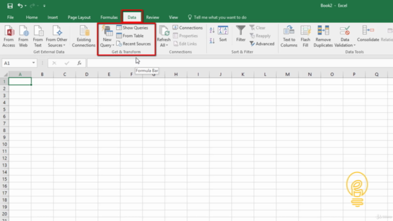Viewport: 393px width, 221px height.
Task: Switch to the Home tab
Action: pyautogui.click(x=32, y=17)
